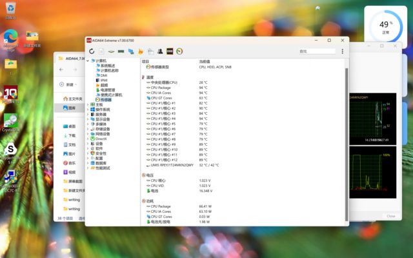Expand the 操作系统 node arrow
Screen dimensions: 413x258
[88, 110]
